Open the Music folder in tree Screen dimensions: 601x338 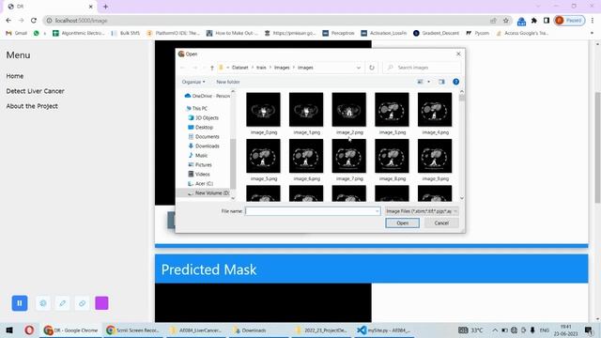click(198, 155)
